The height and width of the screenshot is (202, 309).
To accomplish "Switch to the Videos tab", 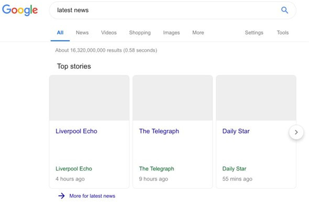I will pyautogui.click(x=109, y=33).
